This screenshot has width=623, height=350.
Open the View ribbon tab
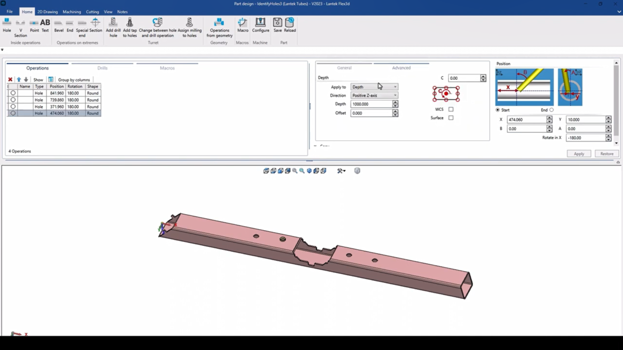click(x=108, y=11)
